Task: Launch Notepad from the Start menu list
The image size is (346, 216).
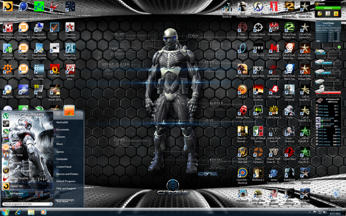Action: click(x=28, y=163)
